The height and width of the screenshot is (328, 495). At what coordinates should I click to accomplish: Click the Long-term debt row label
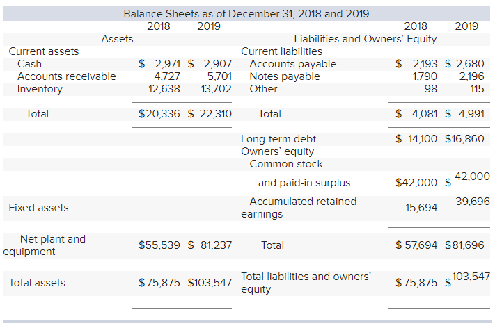(278, 139)
